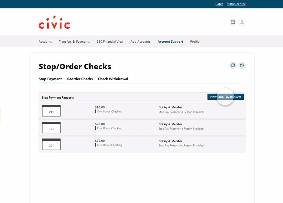Image resolution: width=283 pixels, height=203 pixels.
Task: Select the check 101 thumbnail image
Action: point(51,127)
